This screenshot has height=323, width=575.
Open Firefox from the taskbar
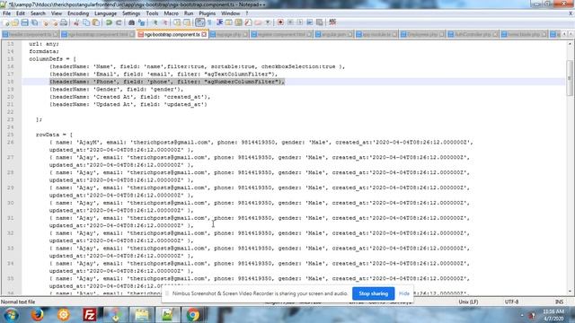pos(37,315)
